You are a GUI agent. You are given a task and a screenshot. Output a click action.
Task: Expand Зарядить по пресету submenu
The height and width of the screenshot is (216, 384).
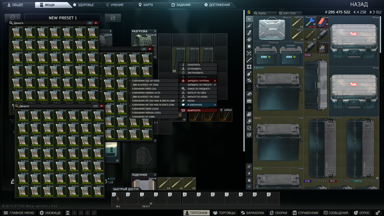198,85
